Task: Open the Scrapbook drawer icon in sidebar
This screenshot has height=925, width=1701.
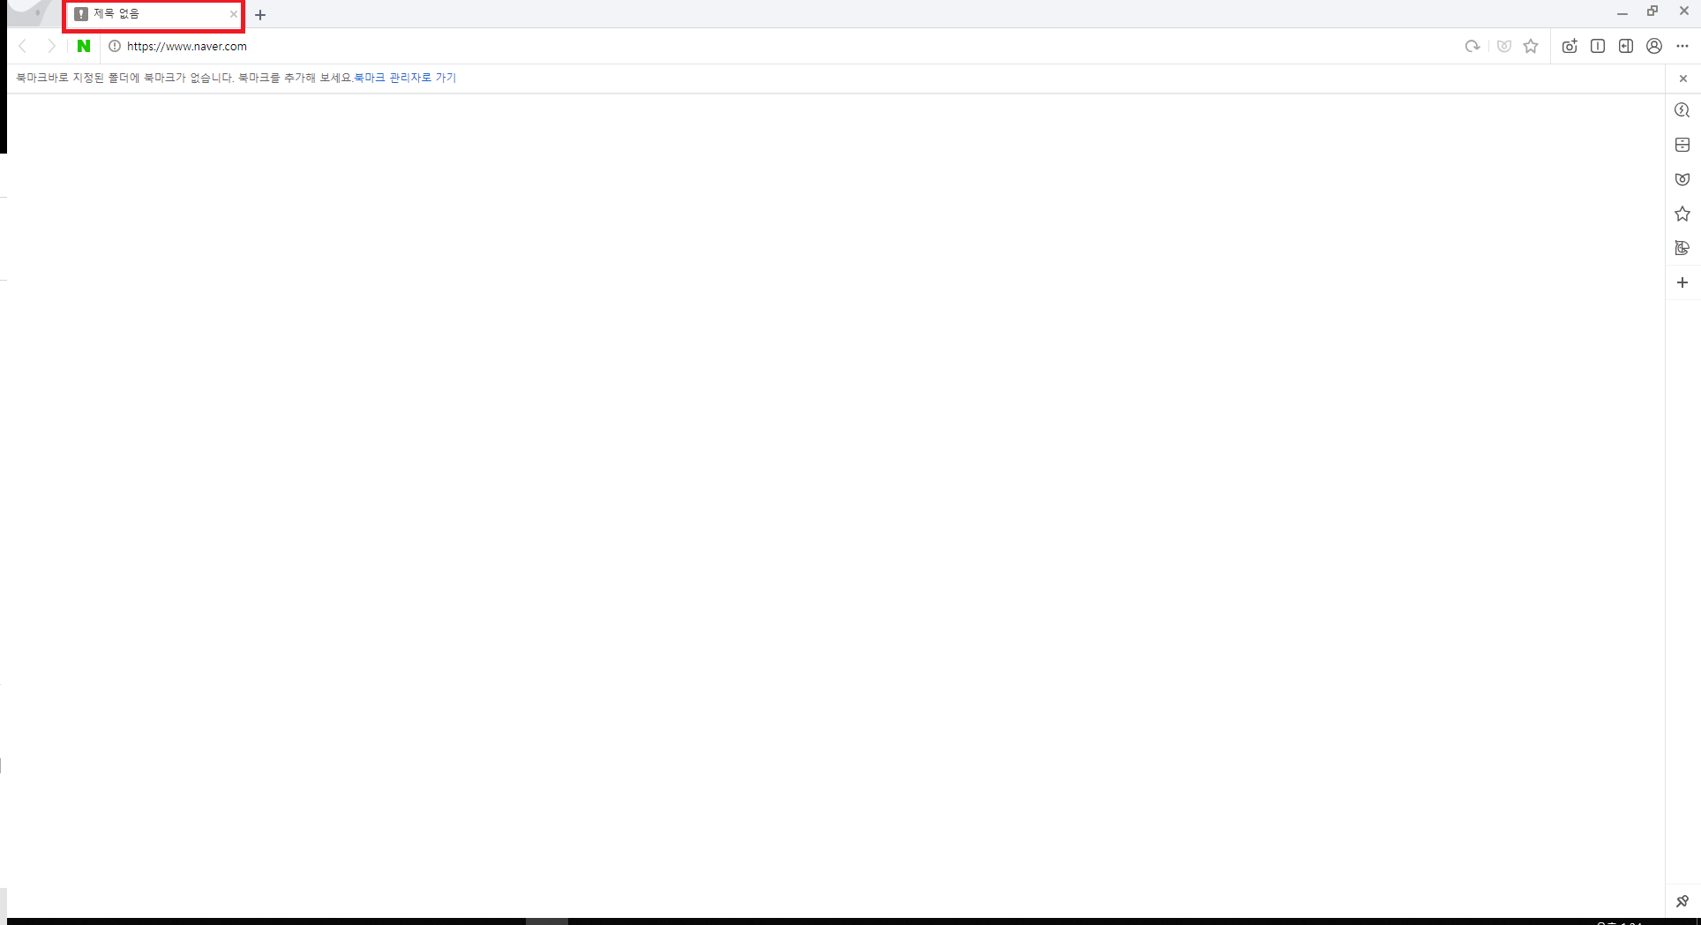Action: pyautogui.click(x=1682, y=145)
